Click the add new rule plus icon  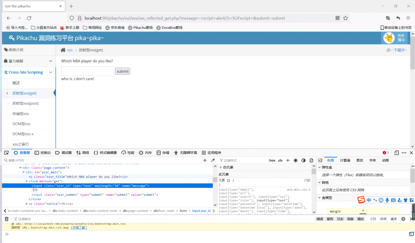click(288, 161)
